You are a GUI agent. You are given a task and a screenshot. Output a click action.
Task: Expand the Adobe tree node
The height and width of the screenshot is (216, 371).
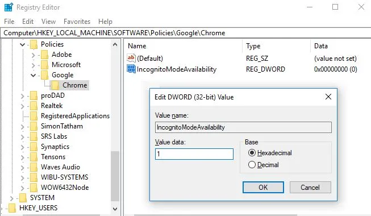tap(33, 55)
